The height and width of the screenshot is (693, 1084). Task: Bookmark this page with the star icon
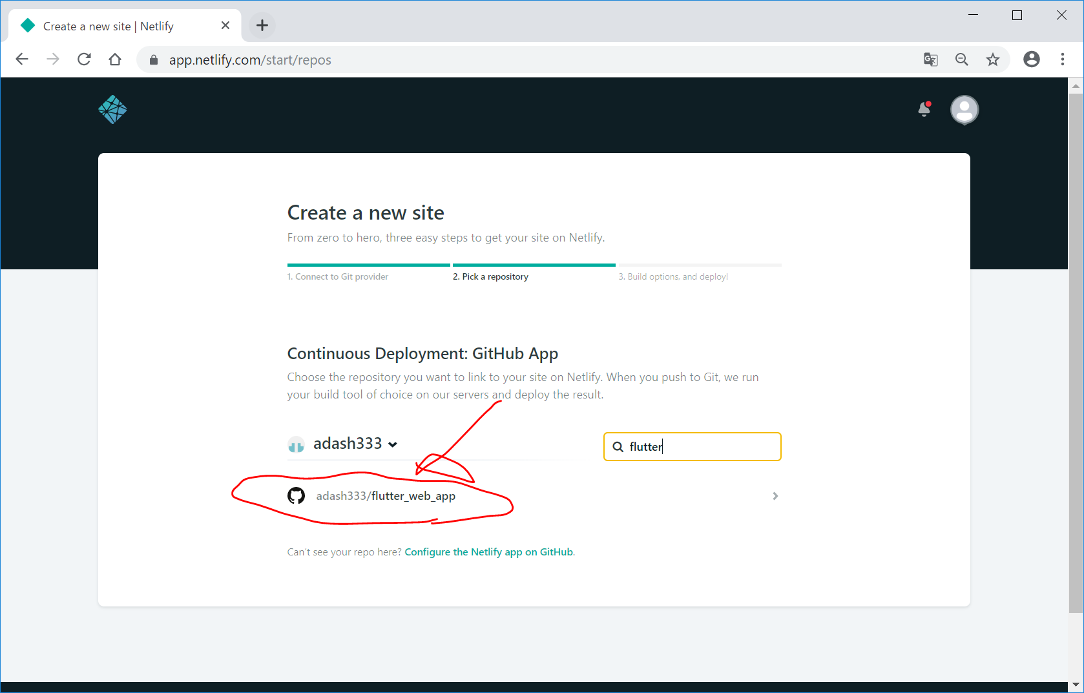click(x=992, y=59)
